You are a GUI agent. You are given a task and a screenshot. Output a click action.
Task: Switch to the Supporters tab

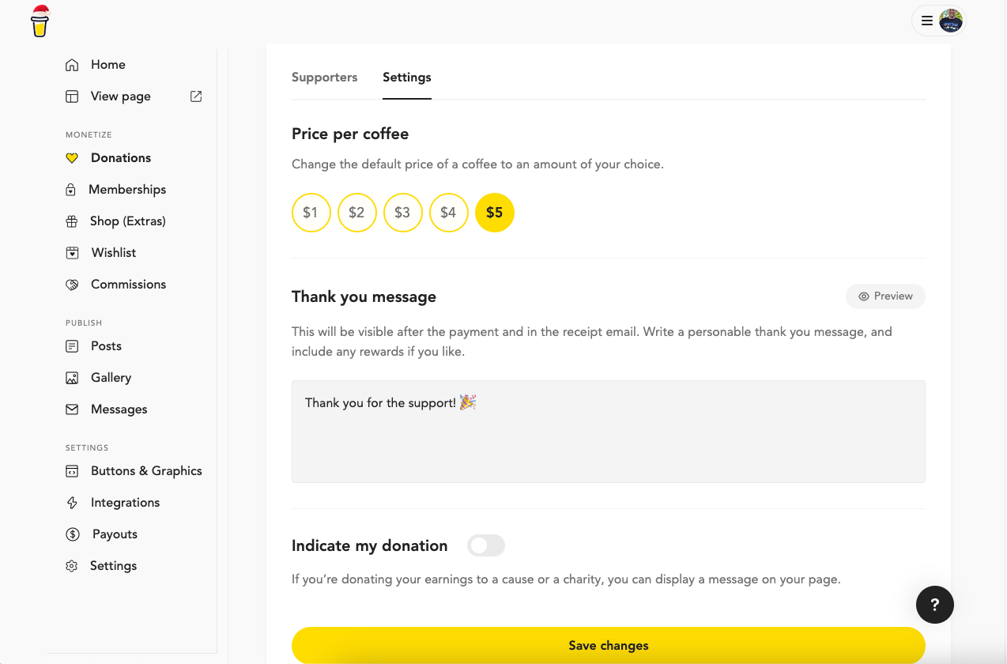[x=324, y=77]
